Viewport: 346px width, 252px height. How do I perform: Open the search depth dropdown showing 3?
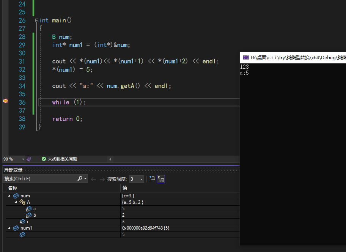(141, 179)
